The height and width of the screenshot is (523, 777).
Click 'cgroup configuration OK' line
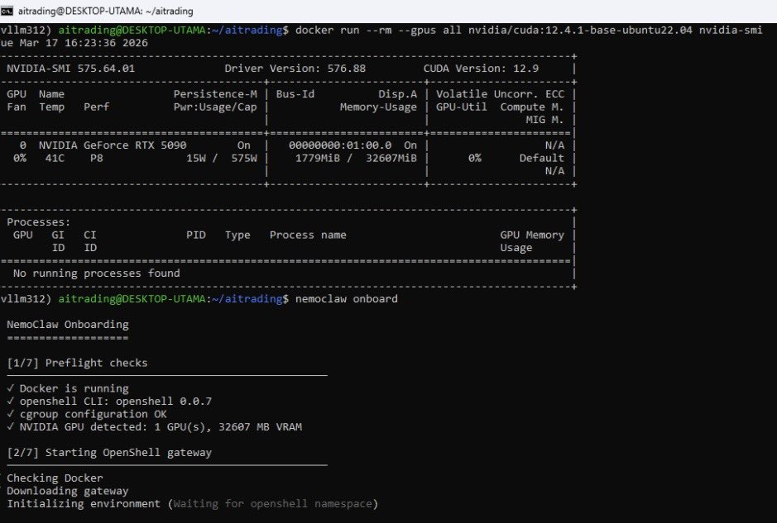point(87,414)
